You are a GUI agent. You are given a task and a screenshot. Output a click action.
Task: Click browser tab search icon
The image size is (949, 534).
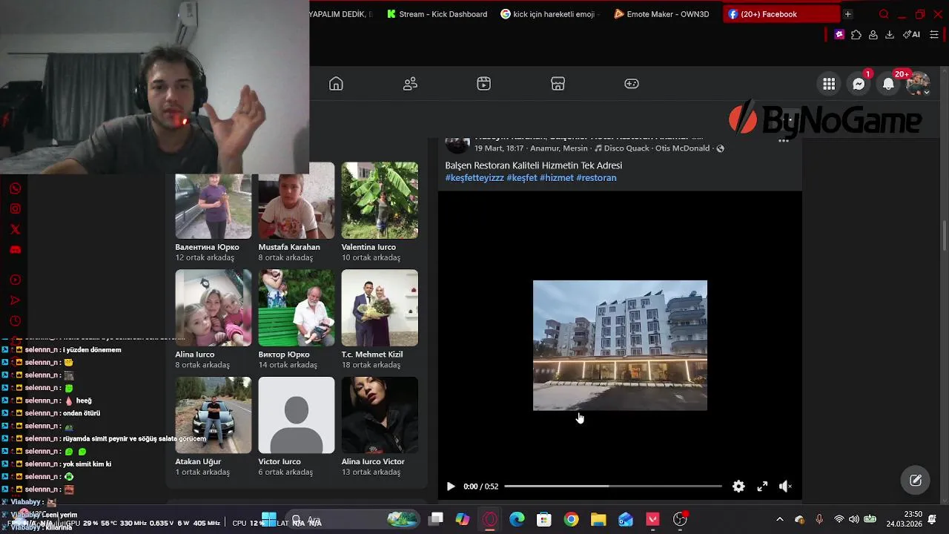[884, 14]
